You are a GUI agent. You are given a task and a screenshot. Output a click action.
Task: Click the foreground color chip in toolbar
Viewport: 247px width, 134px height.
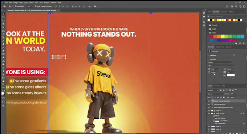(3, 94)
